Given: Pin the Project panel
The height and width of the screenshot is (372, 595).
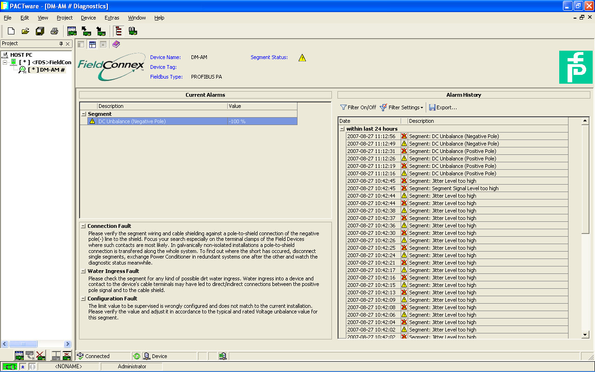Looking at the screenshot, I should [x=61, y=44].
